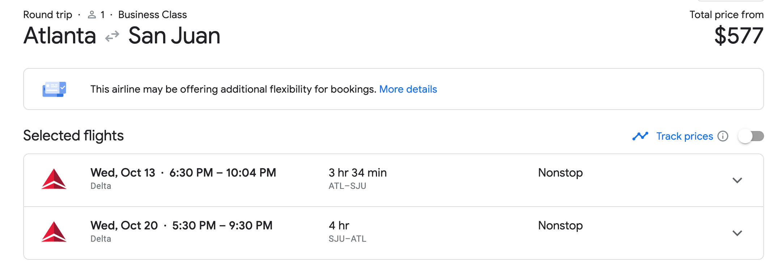Click the Track prices trend line icon

pos(640,136)
